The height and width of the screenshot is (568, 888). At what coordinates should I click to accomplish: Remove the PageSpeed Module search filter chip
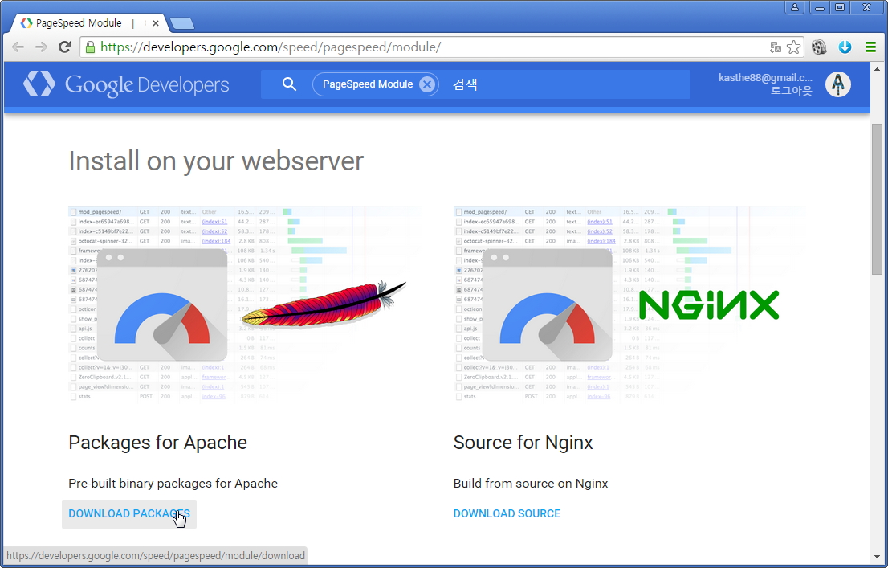[x=427, y=84]
